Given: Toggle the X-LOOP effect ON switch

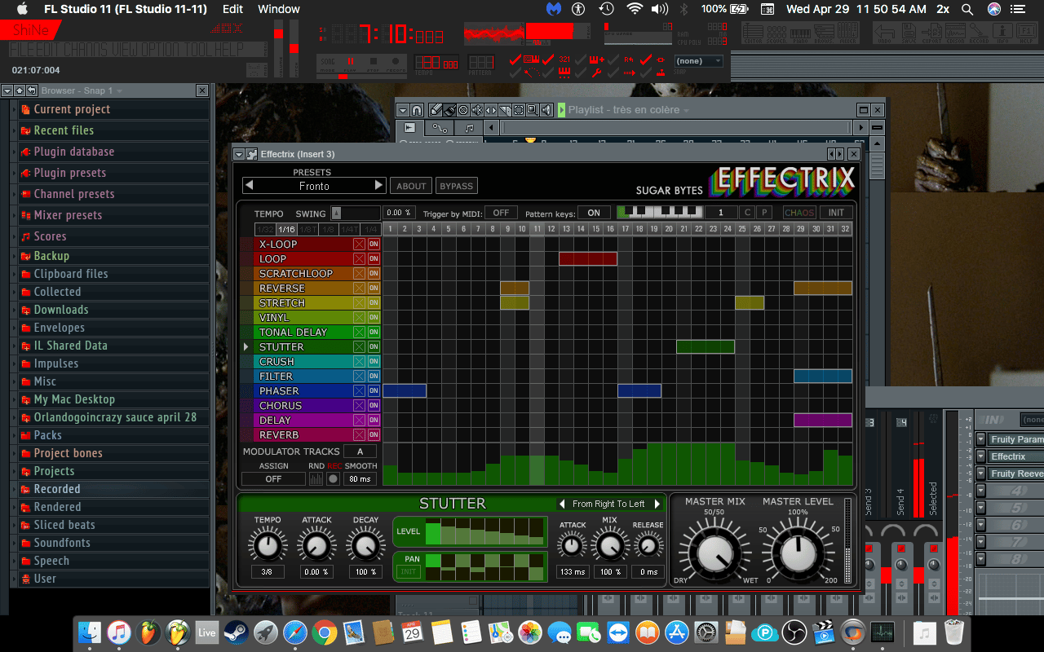Looking at the screenshot, I should point(374,244).
